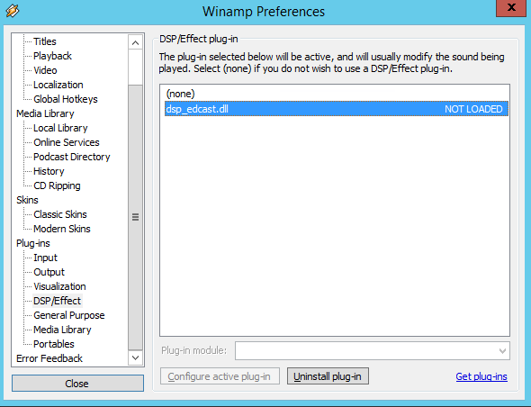Open Local Library preferences
The height and width of the screenshot is (407, 531).
[60, 128]
